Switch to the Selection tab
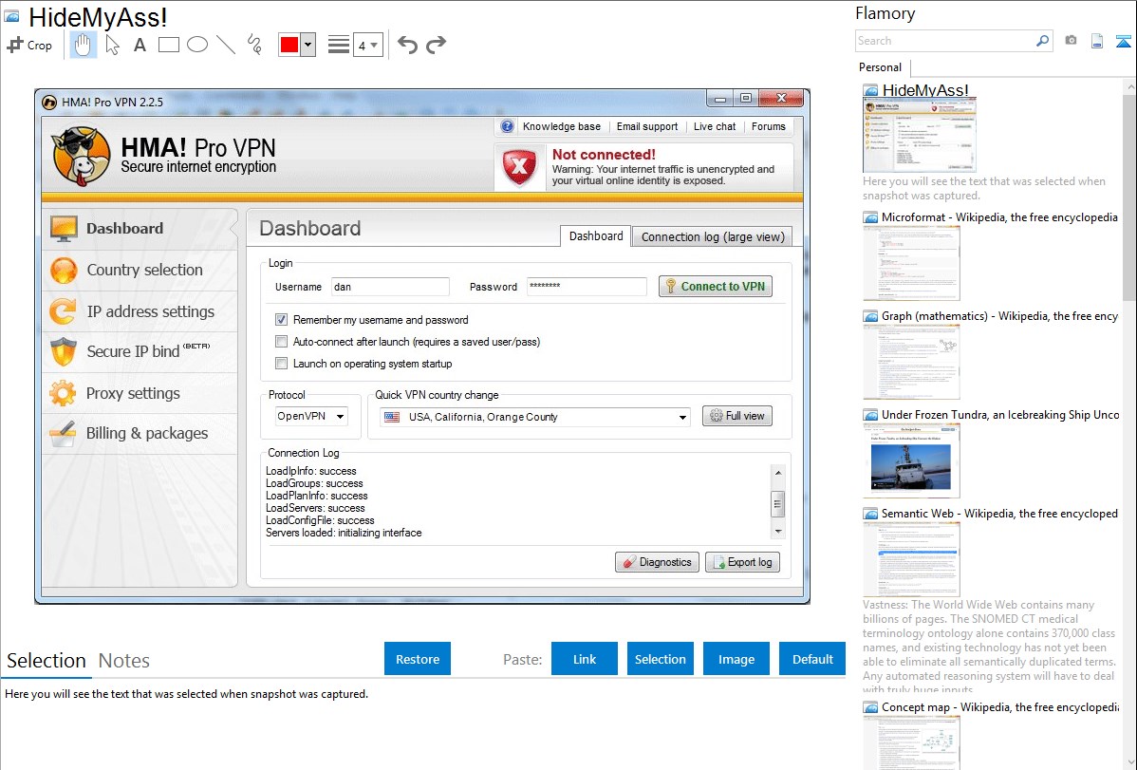 (47, 661)
